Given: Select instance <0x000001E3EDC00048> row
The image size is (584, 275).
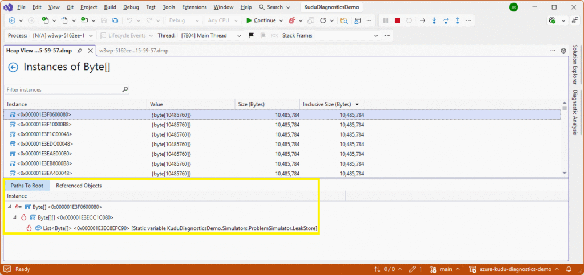Looking at the screenshot, I should click(x=282, y=143).
